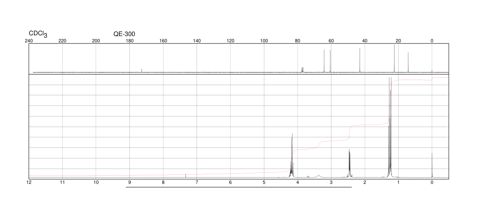This screenshot has width=480, height=207.
Task: Click the 6 ppm label on bottom axis
Action: 231,182
